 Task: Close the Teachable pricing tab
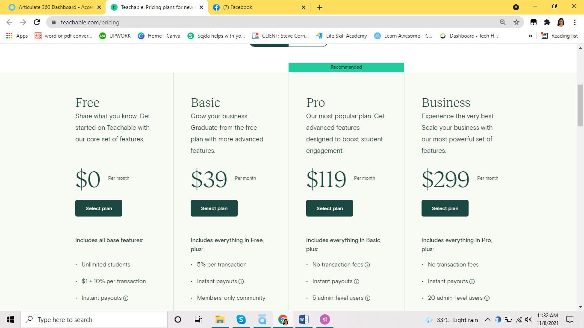201,7
